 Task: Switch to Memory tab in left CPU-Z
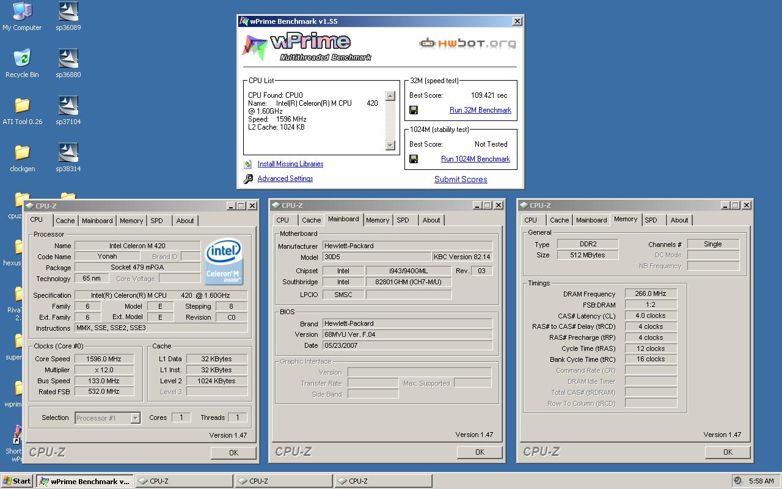(x=131, y=221)
